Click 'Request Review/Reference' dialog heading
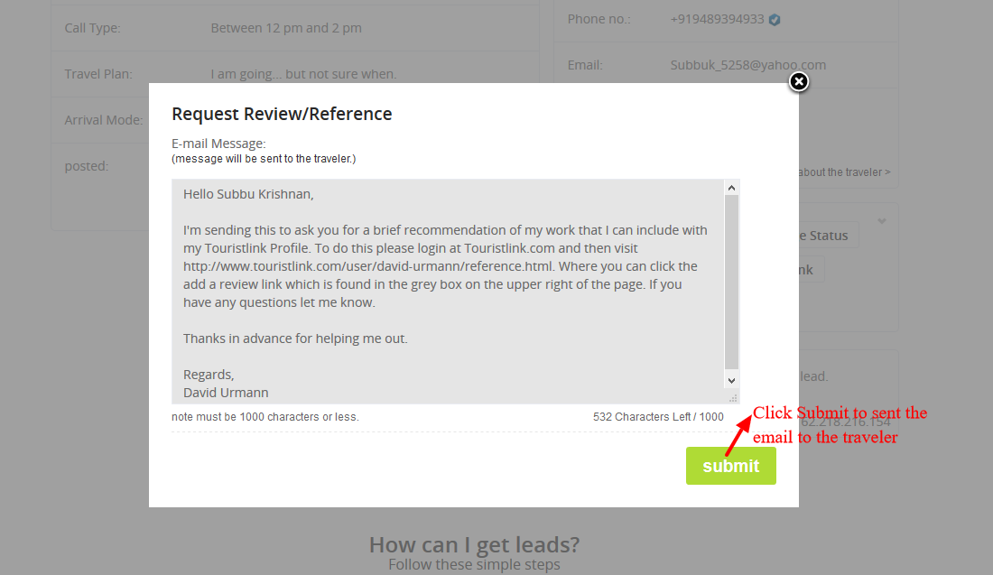The height and width of the screenshot is (575, 993). point(282,114)
